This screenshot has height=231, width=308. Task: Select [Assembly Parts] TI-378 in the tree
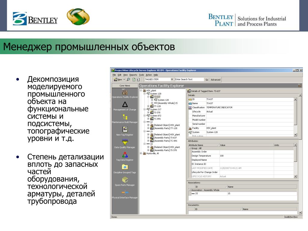(x=165, y=150)
